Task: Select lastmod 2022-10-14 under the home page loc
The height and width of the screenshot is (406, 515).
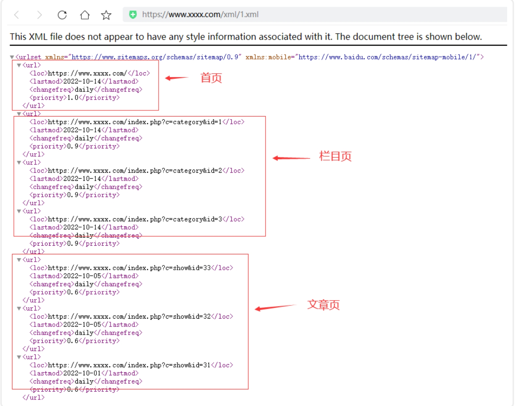Action: coord(84,81)
